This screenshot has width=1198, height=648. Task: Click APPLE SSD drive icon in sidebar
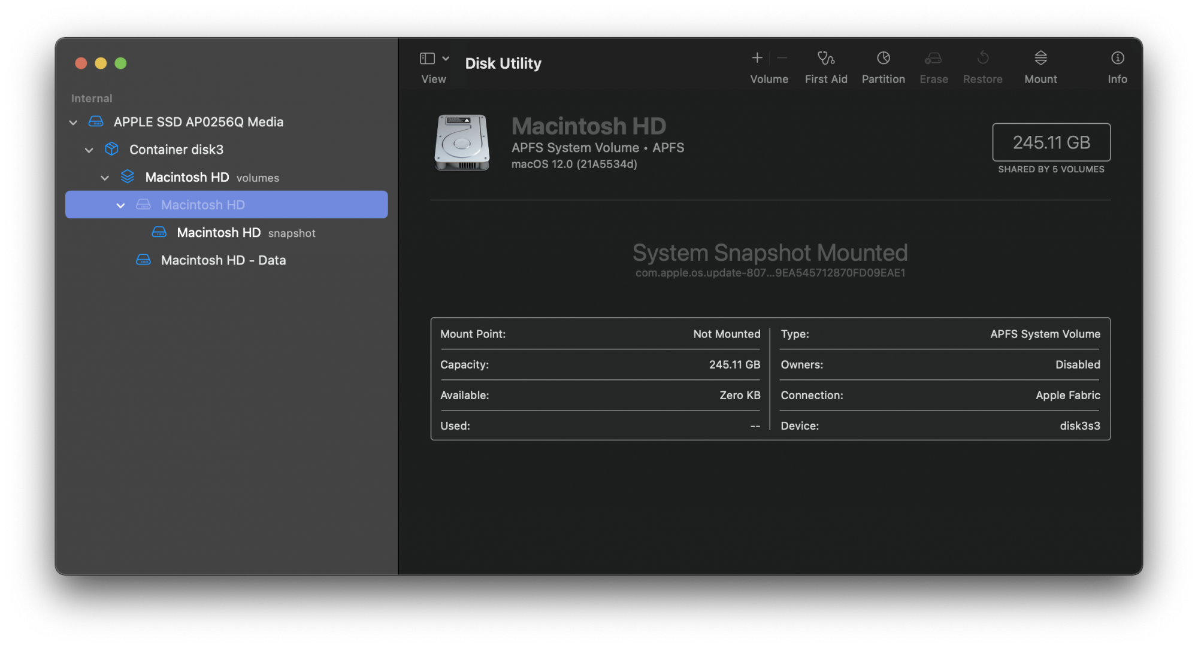click(96, 121)
